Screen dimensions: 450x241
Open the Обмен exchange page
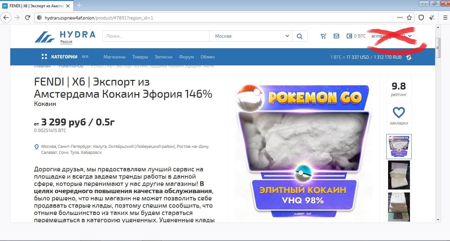click(208, 57)
